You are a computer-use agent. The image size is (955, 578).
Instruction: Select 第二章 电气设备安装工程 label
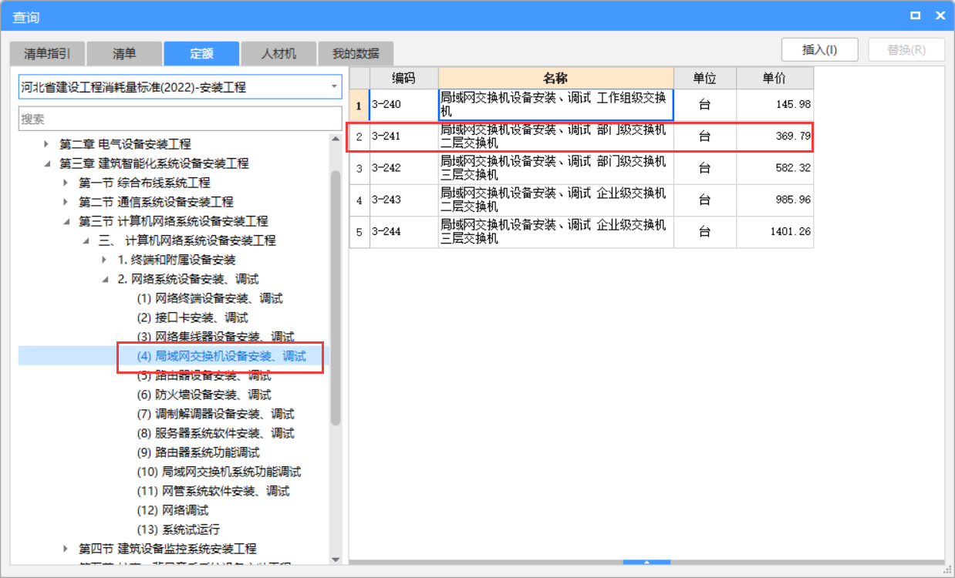coord(125,144)
